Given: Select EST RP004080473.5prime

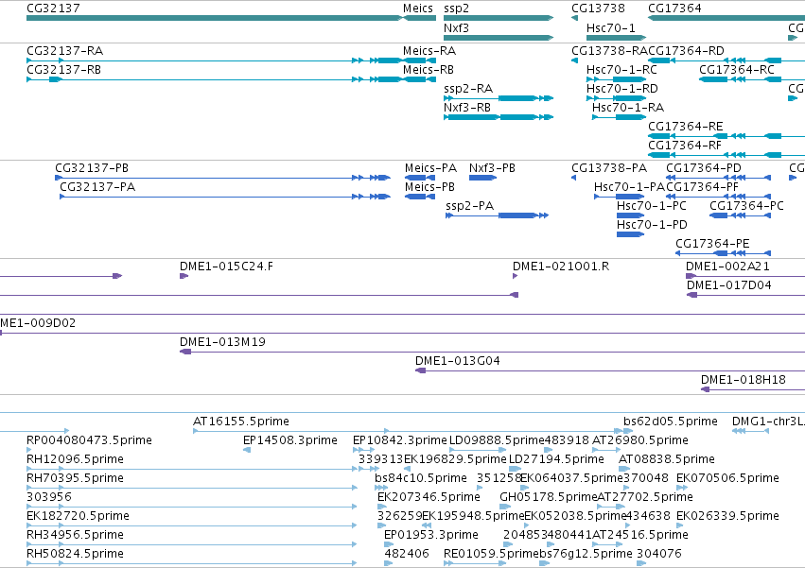Looking at the screenshot, I should click(x=89, y=440).
